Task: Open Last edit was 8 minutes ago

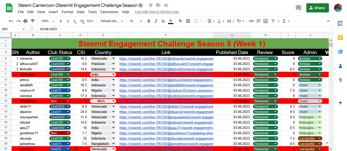Action: tap(157, 12)
